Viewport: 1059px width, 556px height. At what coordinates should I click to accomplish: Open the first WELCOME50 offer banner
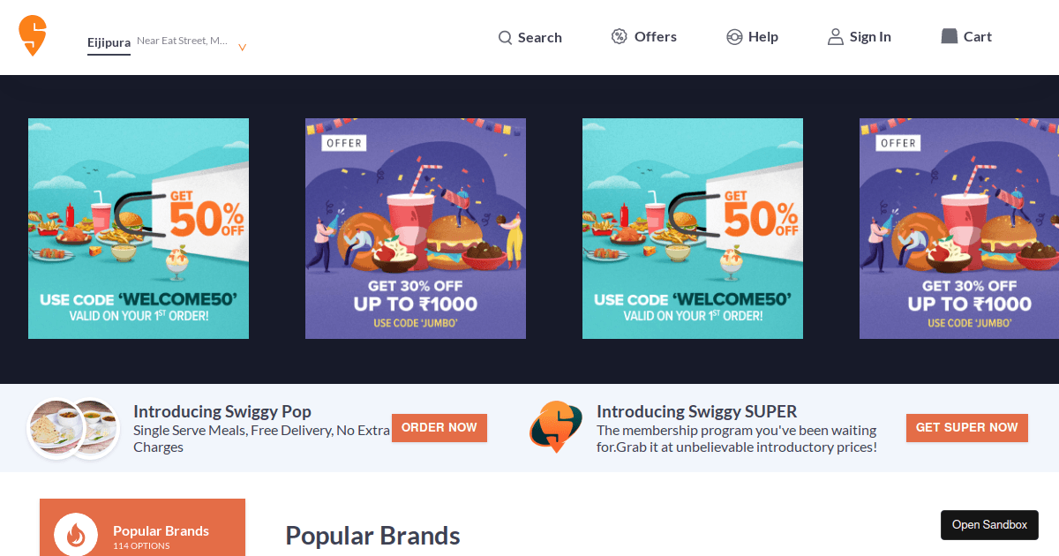[139, 229]
